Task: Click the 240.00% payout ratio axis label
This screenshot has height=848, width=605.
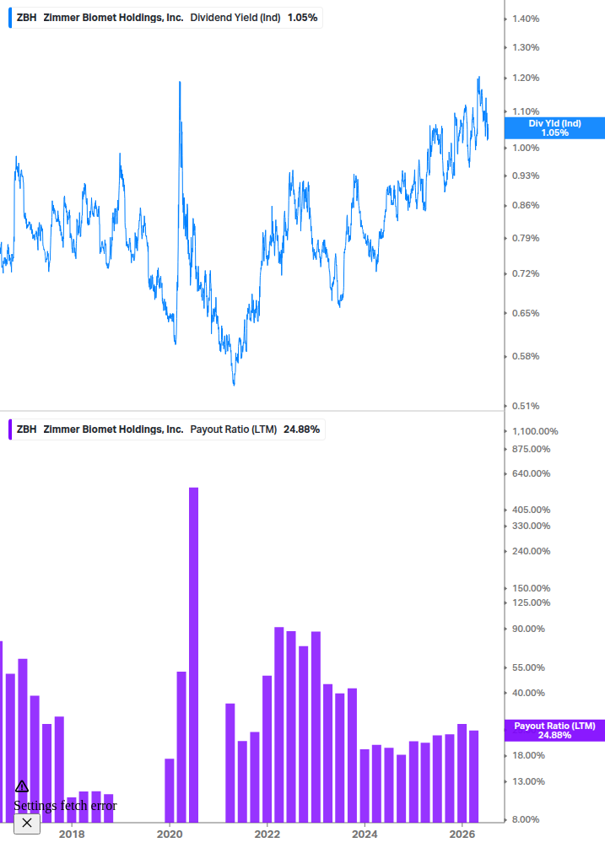Action: (x=531, y=552)
